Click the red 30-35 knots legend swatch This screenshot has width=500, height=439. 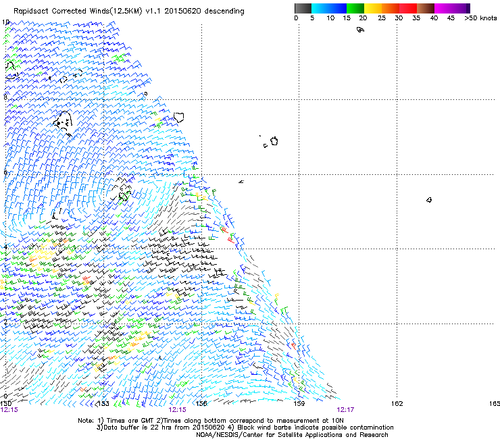click(x=408, y=8)
